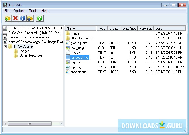Click left arrow of tree pane scrollbar

[5, 123]
